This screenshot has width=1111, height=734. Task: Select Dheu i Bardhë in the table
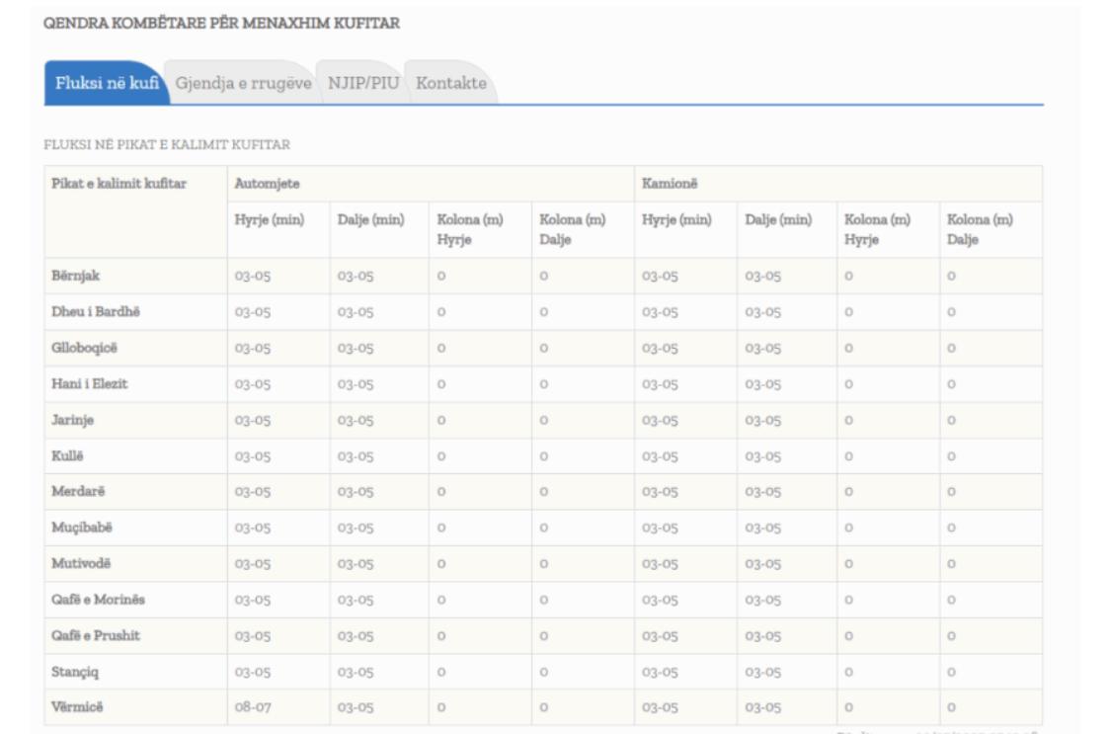88,312
